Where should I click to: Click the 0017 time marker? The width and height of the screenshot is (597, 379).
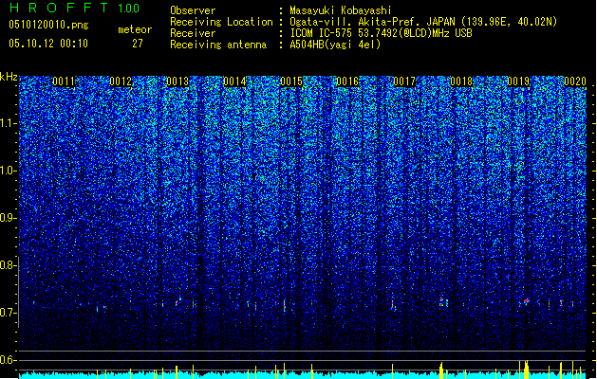coord(404,81)
